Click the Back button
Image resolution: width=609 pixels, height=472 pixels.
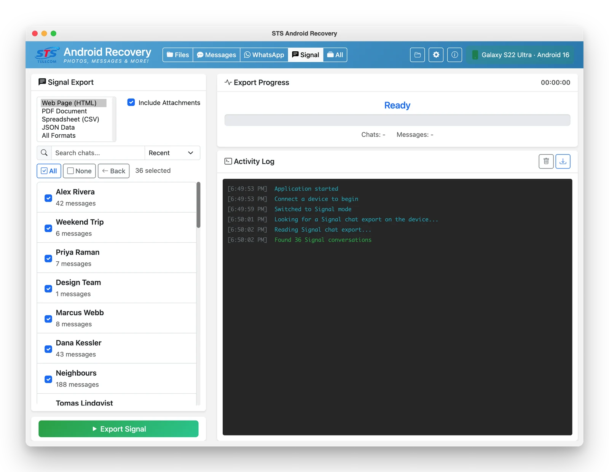coord(114,171)
